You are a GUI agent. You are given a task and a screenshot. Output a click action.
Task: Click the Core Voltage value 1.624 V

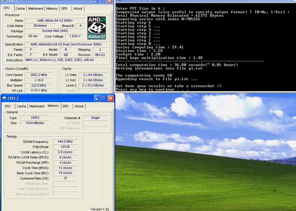tap(75, 36)
